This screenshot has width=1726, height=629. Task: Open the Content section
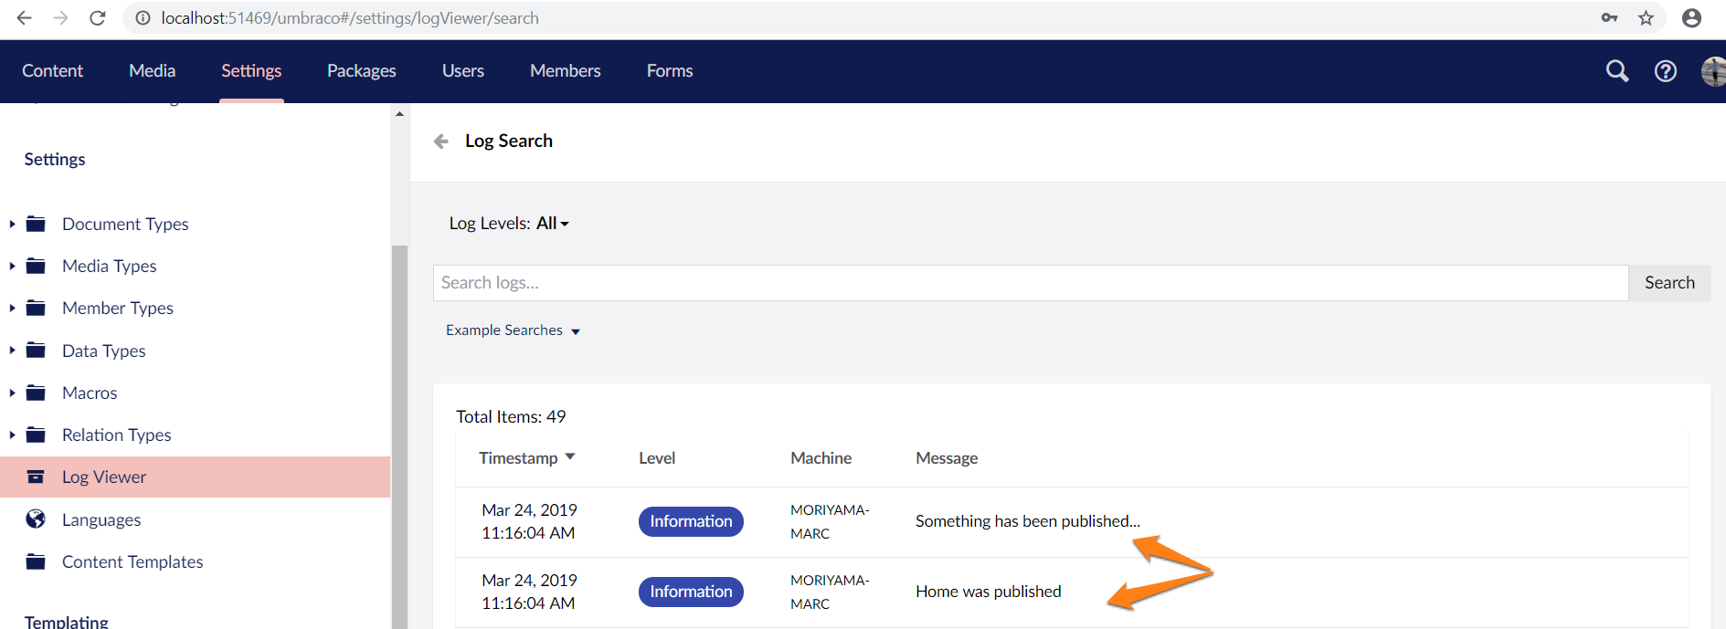(52, 71)
